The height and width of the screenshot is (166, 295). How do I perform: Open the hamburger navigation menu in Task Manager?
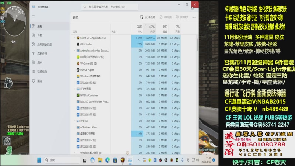coord(33,17)
